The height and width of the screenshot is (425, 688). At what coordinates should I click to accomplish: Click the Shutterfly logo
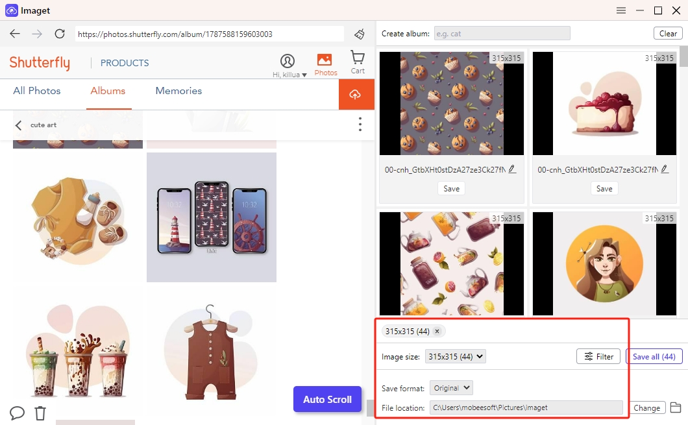[40, 63]
